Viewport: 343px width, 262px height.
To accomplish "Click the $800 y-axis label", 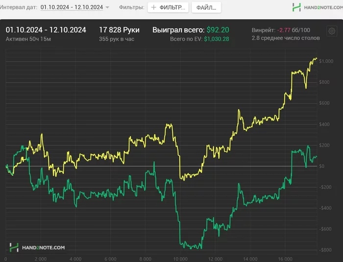I will click(324, 82).
